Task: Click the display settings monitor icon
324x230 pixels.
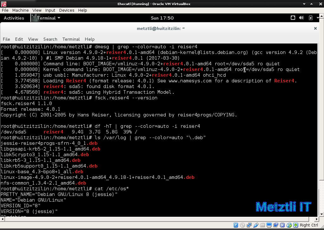Action: click(269, 225)
